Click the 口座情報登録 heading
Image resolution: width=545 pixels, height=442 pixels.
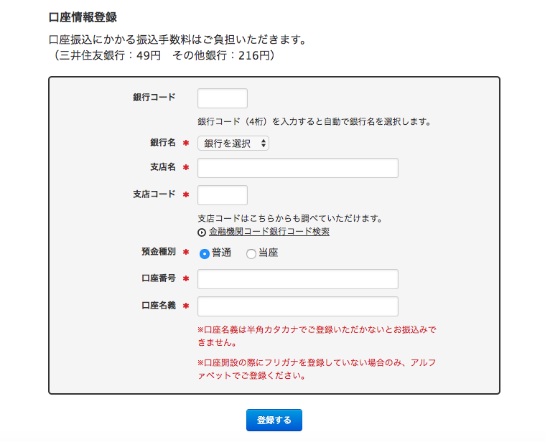(83, 17)
